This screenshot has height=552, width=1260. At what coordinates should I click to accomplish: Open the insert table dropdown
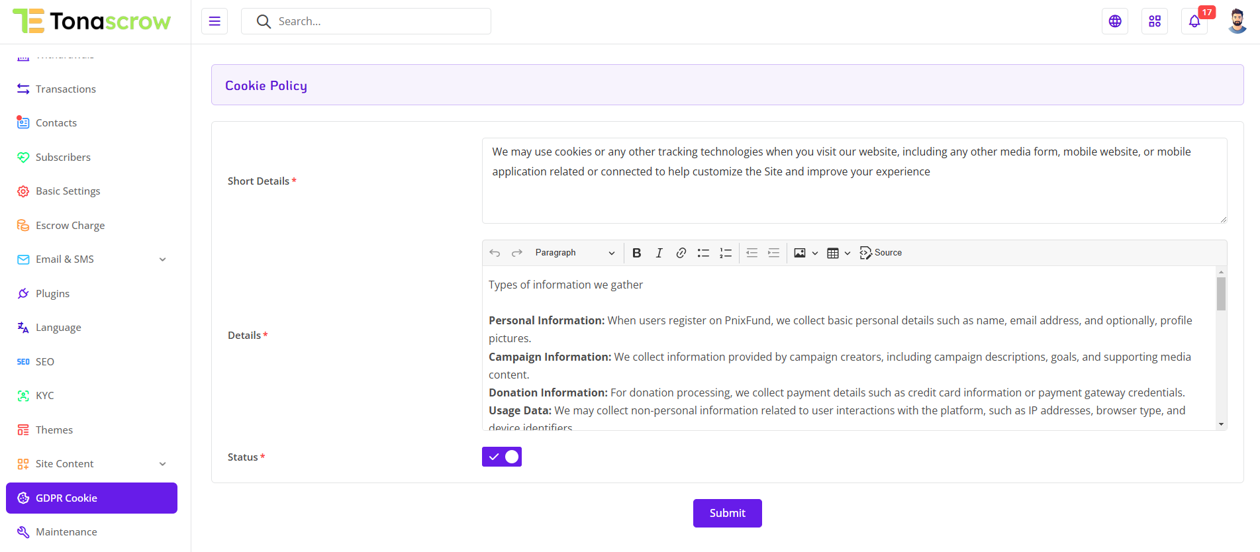838,253
